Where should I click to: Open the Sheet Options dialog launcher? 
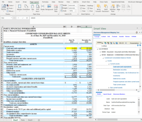click(x=93, y=14)
